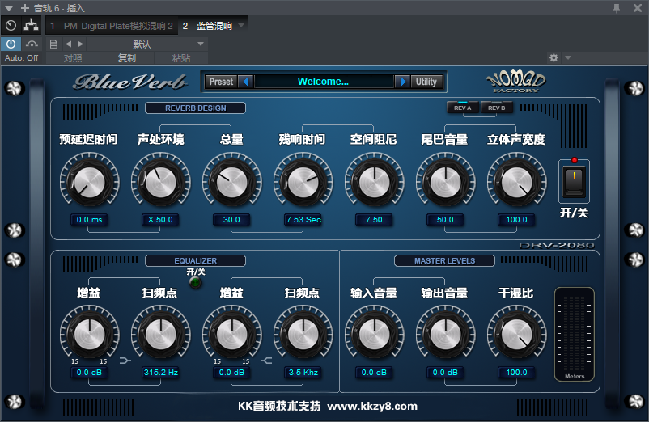Viewport: 649px width, 422px height.
Task: Toggle the reverb 开/关 rocker switch
Action: [x=574, y=181]
